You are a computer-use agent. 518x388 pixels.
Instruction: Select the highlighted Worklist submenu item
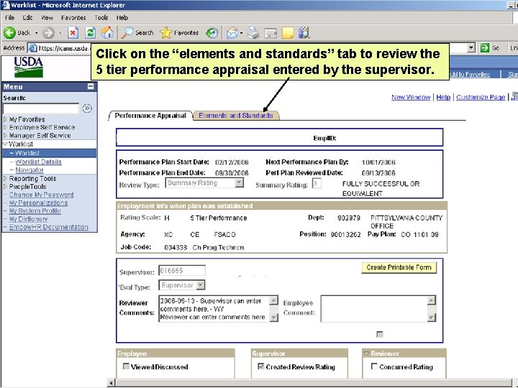click(x=27, y=153)
